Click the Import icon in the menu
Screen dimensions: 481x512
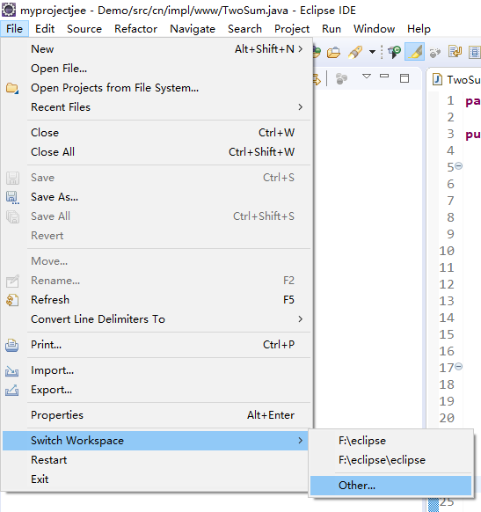[12, 371]
